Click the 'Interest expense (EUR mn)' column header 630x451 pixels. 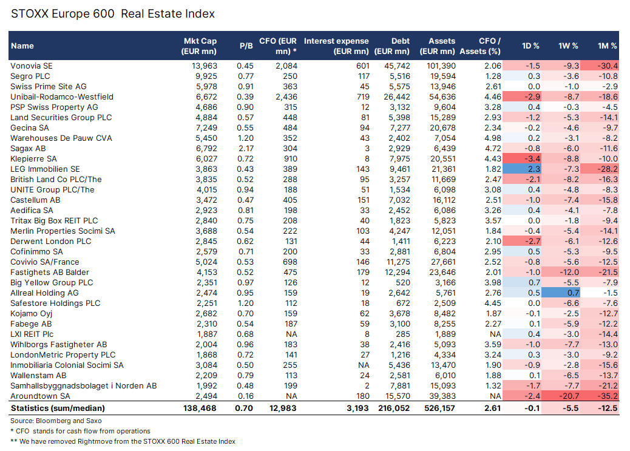click(x=336, y=46)
